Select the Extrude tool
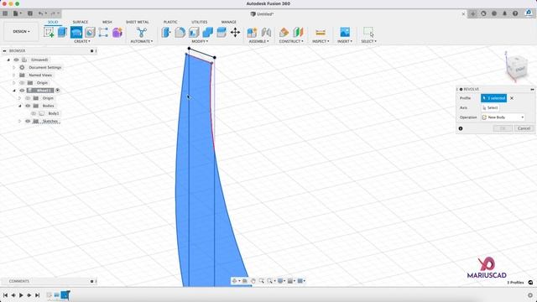Image resolution: width=537 pixels, height=302 pixels. tap(62, 32)
